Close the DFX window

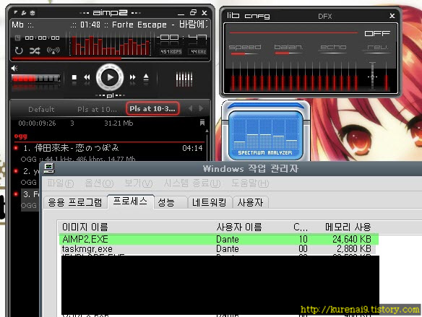pos(392,16)
